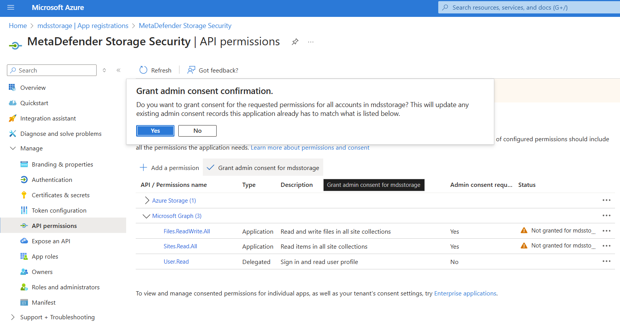Click the App roles icon

24,256
